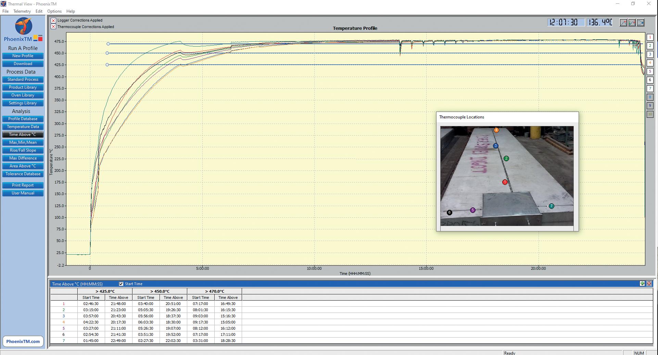Viewport: 658px width, 355px height.
Task: Open the Product Library
Action: pyautogui.click(x=23, y=87)
